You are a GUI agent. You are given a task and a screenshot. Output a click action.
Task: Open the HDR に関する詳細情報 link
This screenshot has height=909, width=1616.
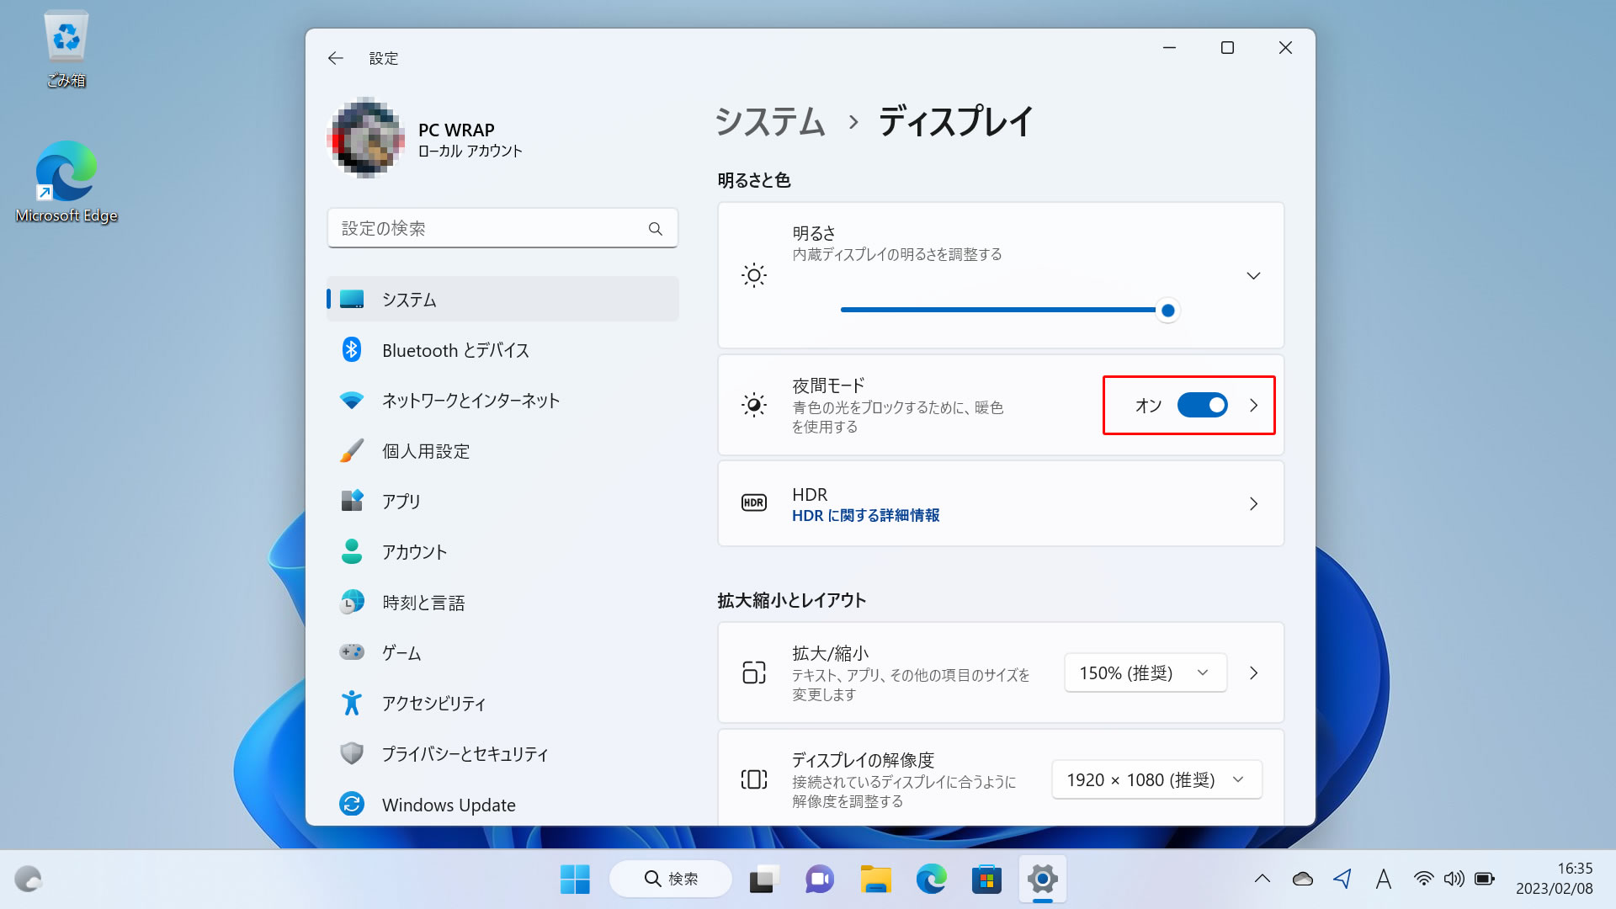coord(865,515)
